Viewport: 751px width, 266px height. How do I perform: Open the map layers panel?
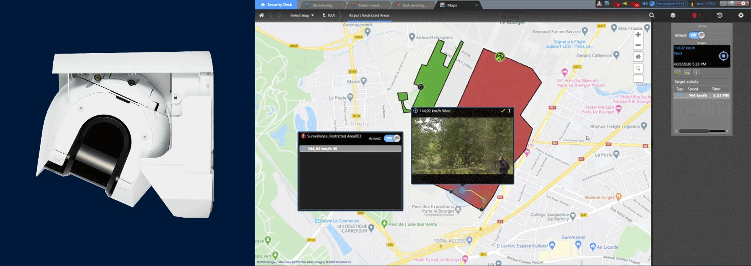click(673, 15)
